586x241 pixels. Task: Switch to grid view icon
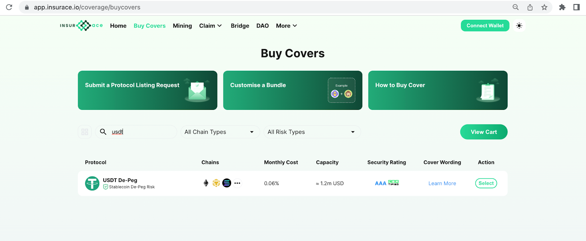click(85, 132)
